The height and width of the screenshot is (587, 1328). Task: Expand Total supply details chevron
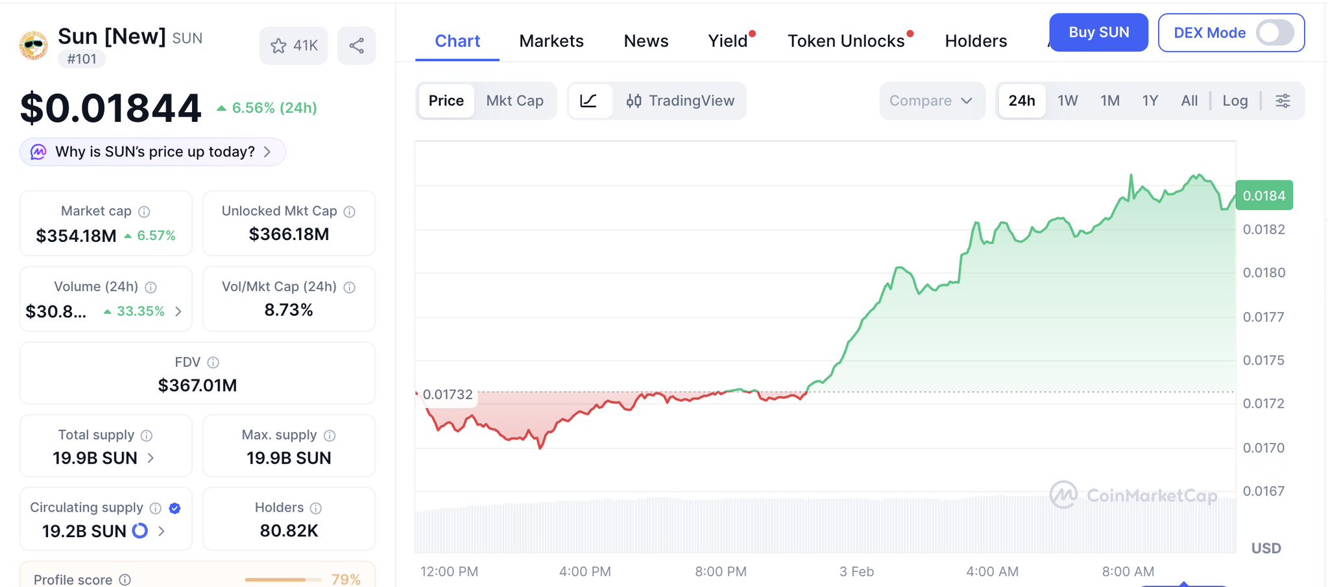coord(151,458)
